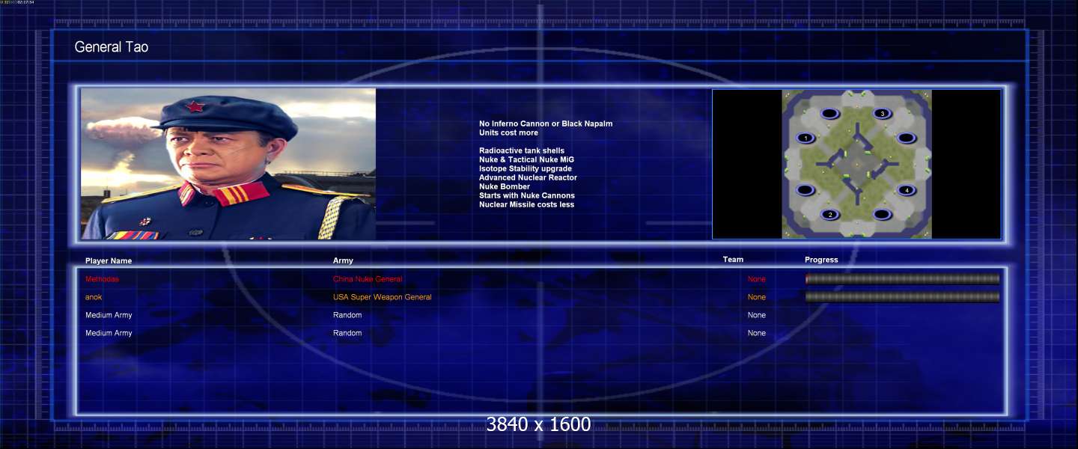Select the empty start slot above position 4

[x=906, y=138]
